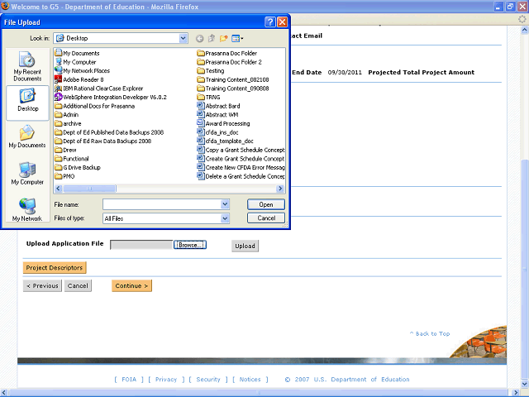This screenshot has height=397, width=529.
Task: Expand the Files of type dropdown
Action: click(225, 218)
